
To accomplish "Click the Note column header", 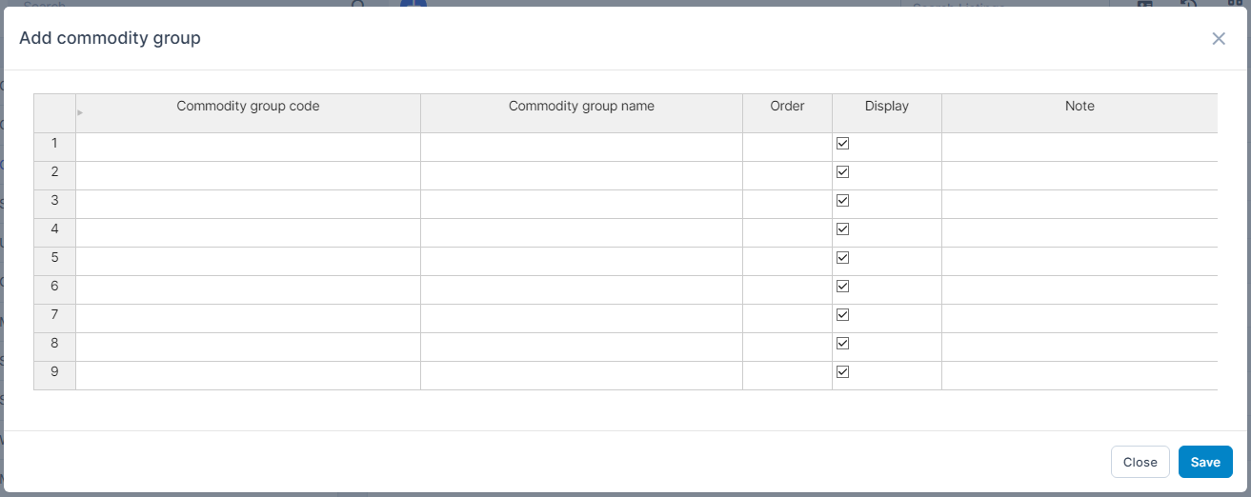I will [1079, 107].
